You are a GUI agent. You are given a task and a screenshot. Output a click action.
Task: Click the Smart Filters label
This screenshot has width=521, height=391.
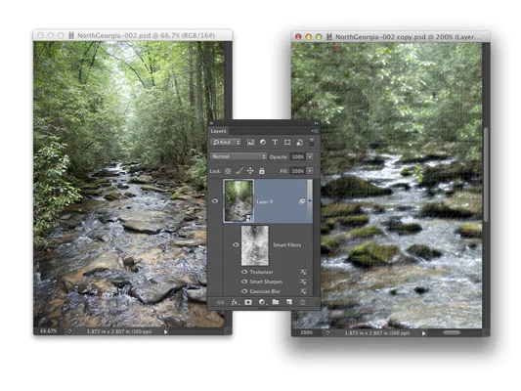pos(287,244)
